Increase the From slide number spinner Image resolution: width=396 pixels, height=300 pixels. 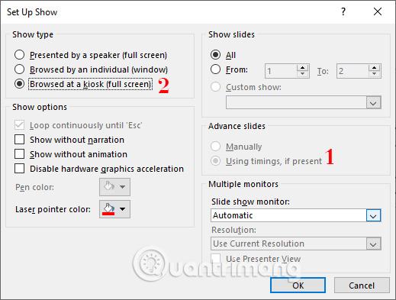click(302, 68)
